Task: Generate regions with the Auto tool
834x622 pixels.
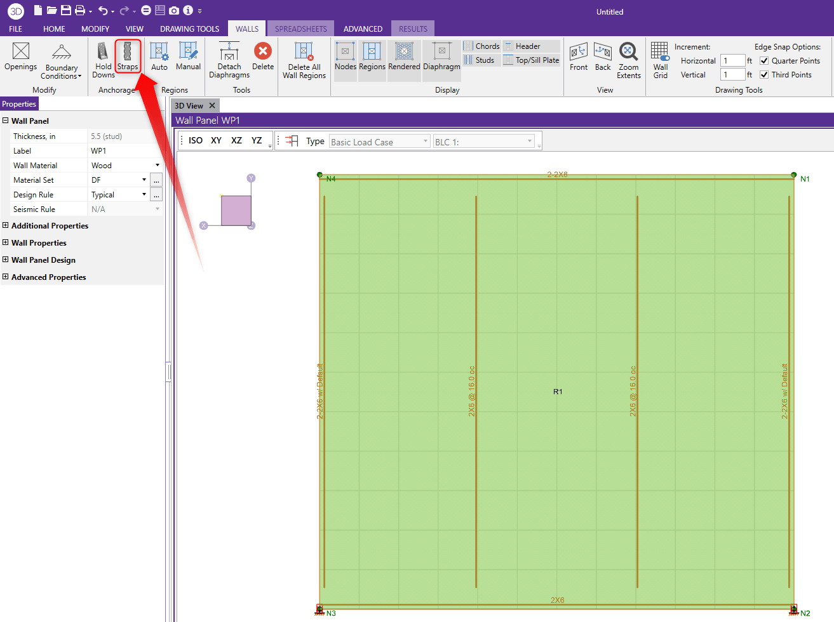Action: coord(159,56)
